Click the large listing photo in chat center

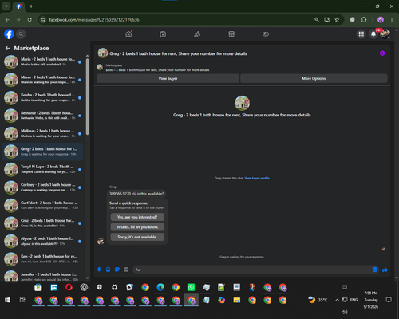[242, 103]
